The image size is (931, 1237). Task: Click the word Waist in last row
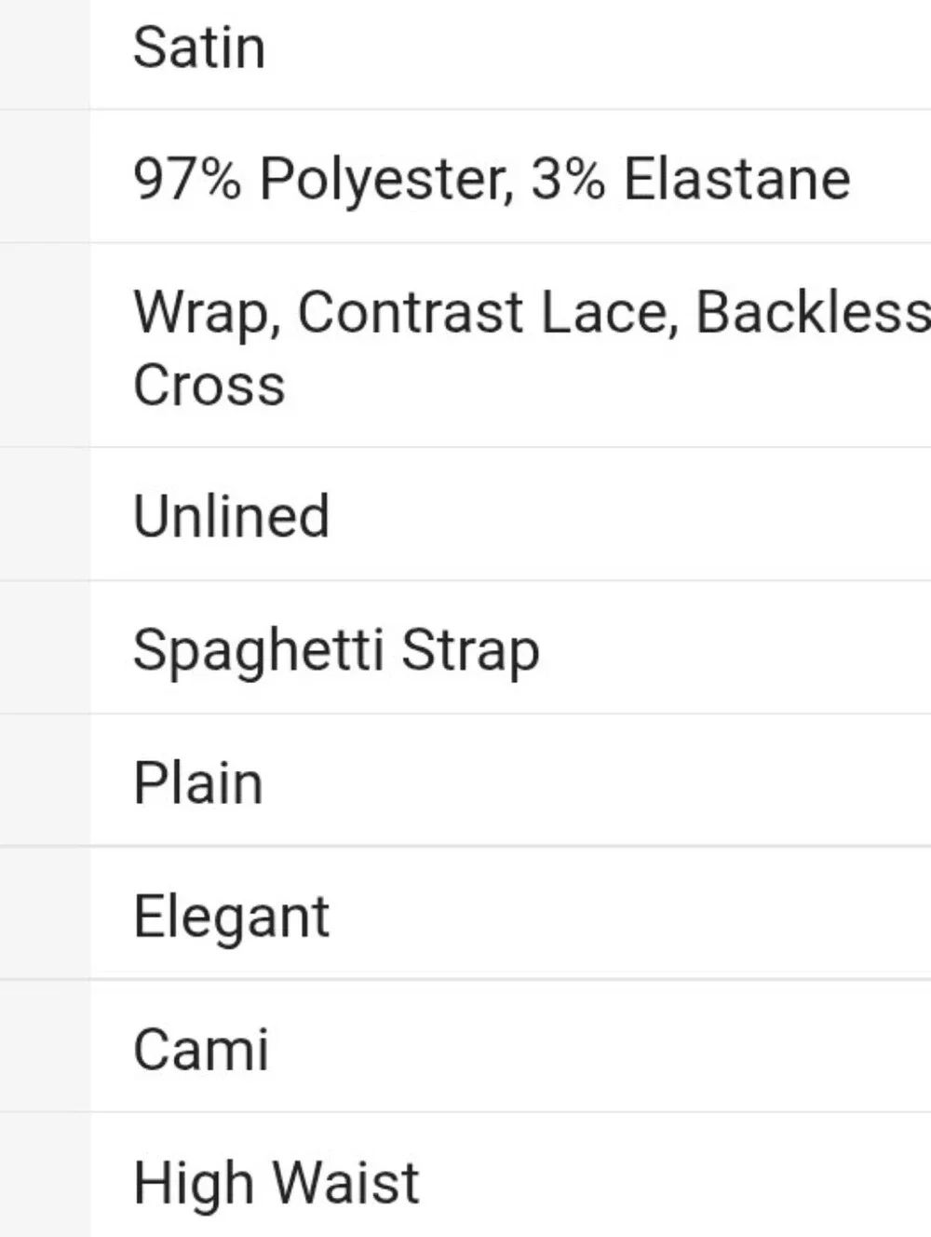point(346,1183)
